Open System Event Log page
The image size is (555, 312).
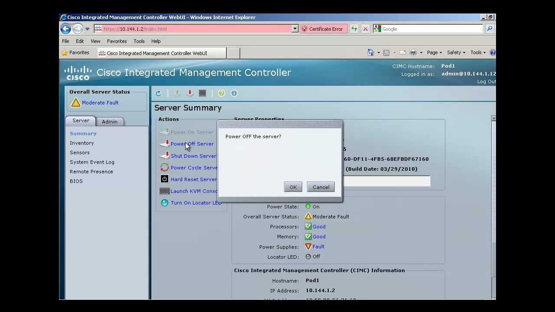92,162
